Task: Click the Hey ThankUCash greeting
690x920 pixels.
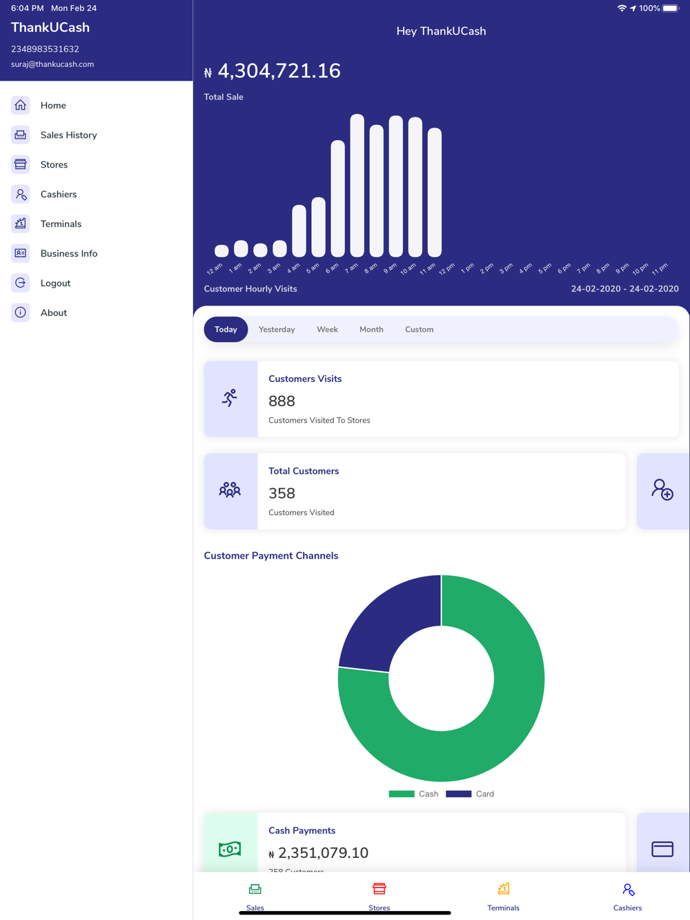Action: [x=441, y=31]
